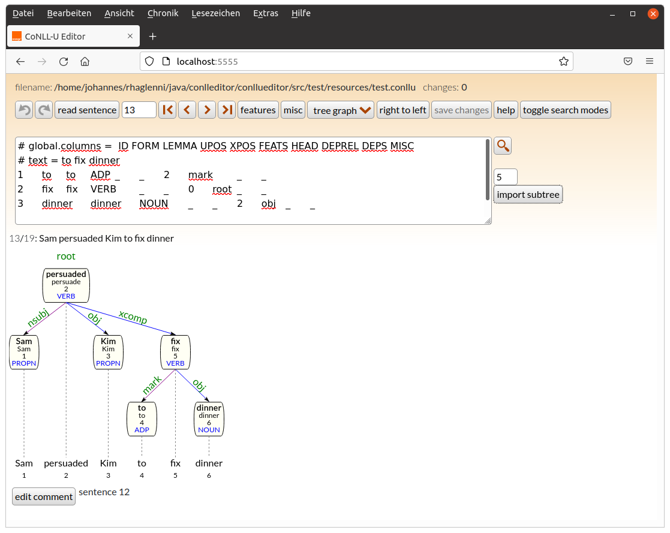670x533 pixels.
Task: Open a new browser tab
Action: tap(152, 37)
